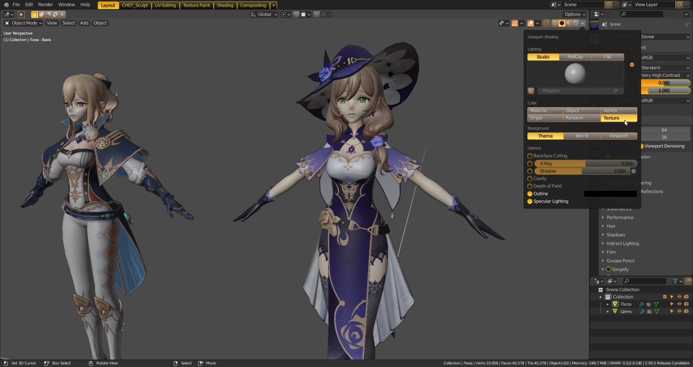Select MatCap lighting button
Image resolution: width=693 pixels, height=367 pixels.
(x=575, y=57)
